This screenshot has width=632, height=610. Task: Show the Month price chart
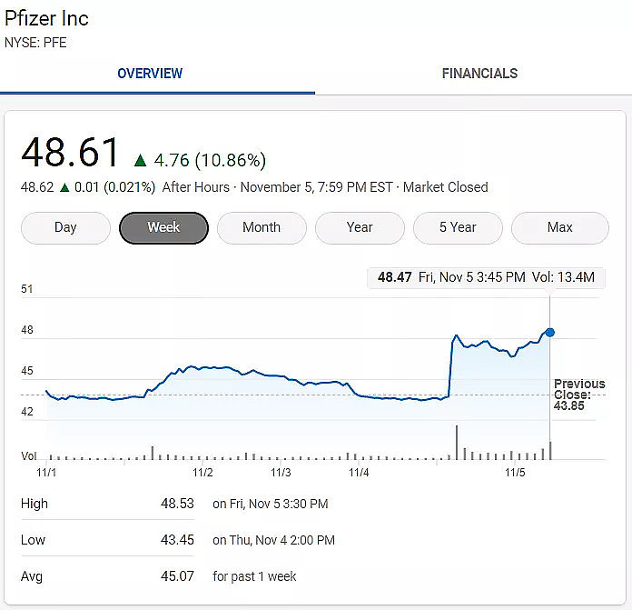pyautogui.click(x=262, y=227)
